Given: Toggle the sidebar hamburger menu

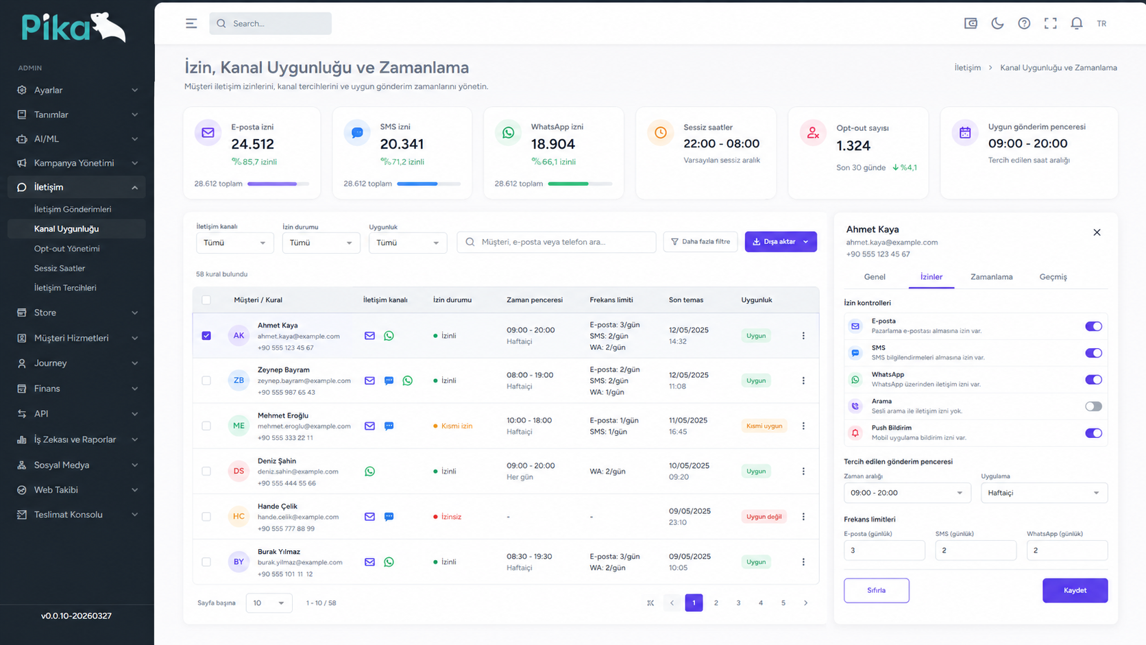Looking at the screenshot, I should pos(191,23).
